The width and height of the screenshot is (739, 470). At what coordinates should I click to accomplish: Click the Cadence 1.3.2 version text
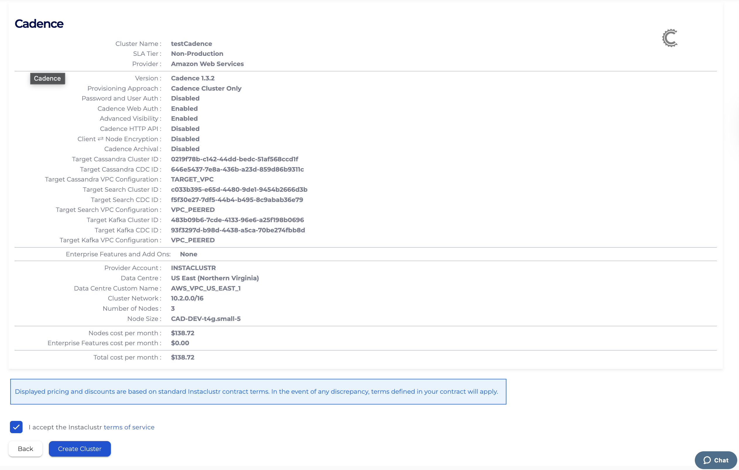(x=193, y=78)
